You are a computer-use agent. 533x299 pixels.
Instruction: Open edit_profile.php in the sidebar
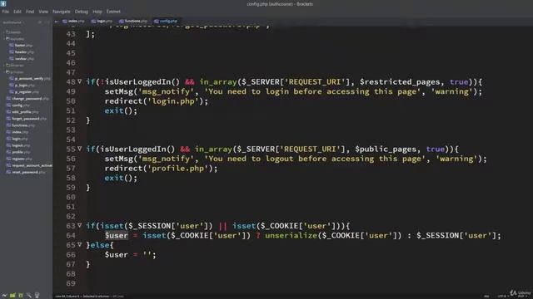[x=25, y=112]
